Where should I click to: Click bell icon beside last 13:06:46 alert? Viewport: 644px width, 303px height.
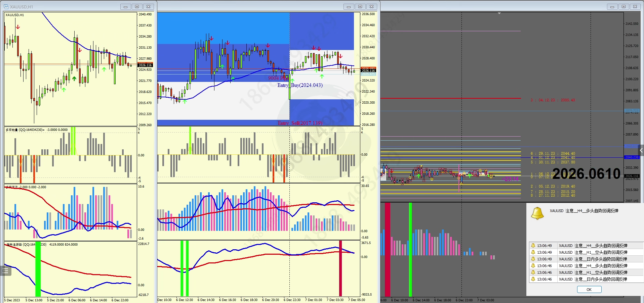pos(533,279)
